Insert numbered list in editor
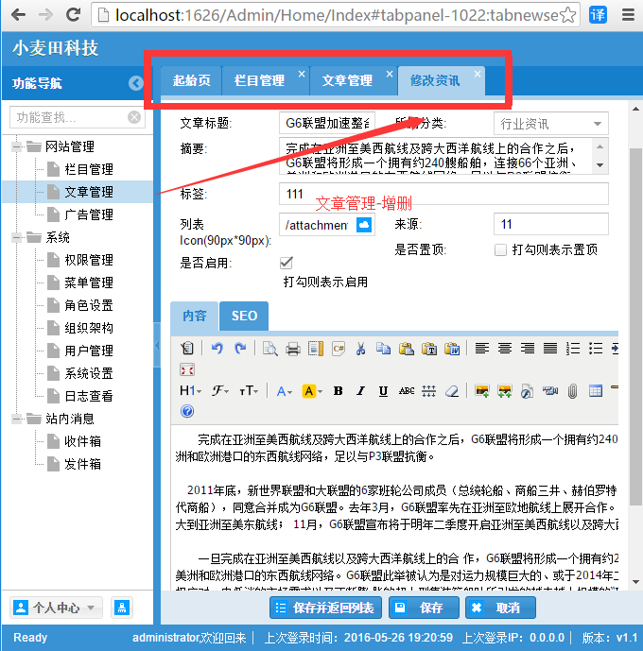The image size is (643, 651). pyautogui.click(x=573, y=348)
